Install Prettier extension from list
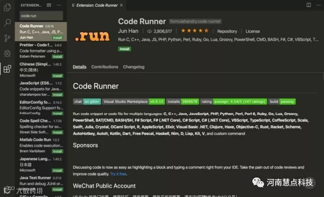The height and width of the screenshot is (197, 324). (x=57, y=57)
